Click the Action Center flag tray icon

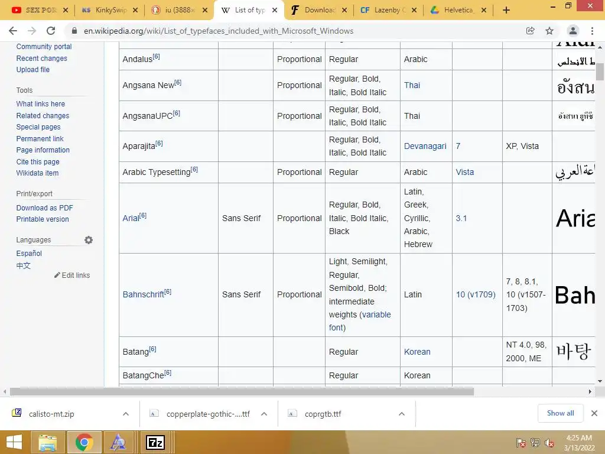click(521, 443)
